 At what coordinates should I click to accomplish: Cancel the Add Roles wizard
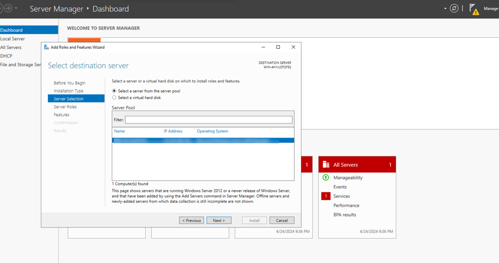click(x=282, y=220)
